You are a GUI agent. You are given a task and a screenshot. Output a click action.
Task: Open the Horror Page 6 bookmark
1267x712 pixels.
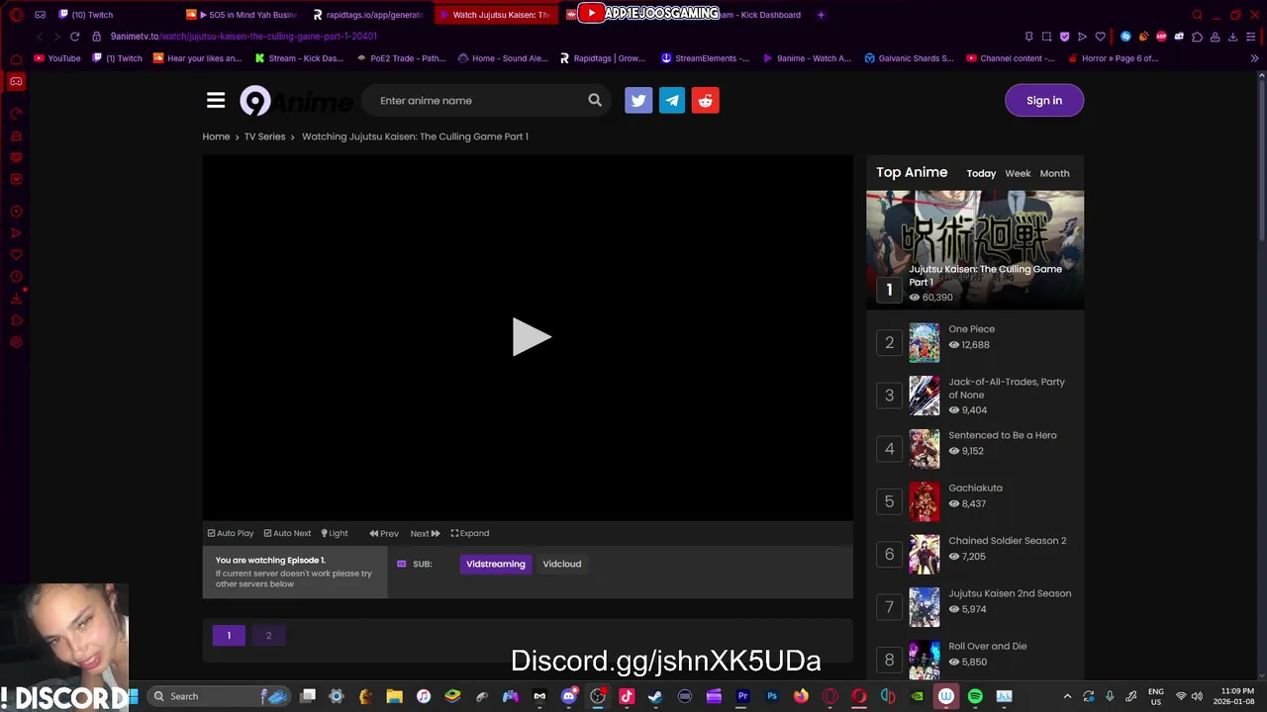click(x=1113, y=58)
